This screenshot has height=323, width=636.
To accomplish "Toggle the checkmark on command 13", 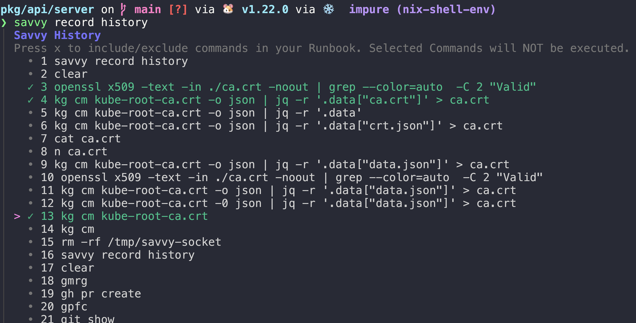I will coord(31,216).
